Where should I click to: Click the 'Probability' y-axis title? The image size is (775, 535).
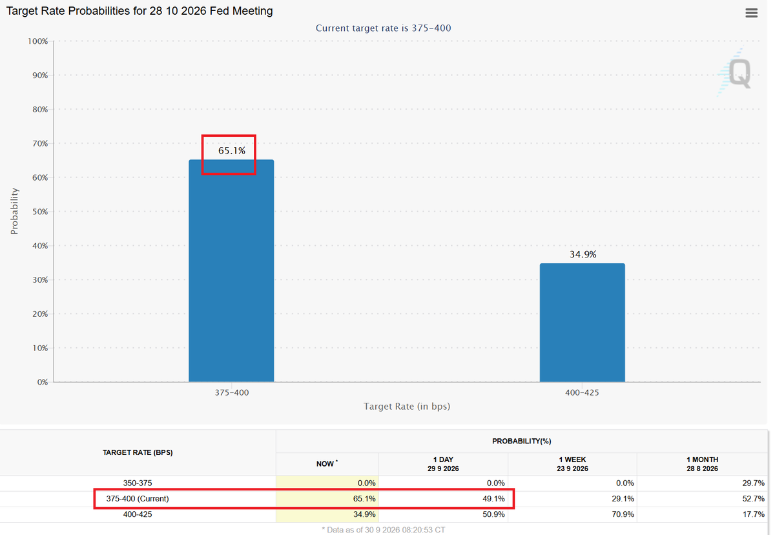[14, 211]
